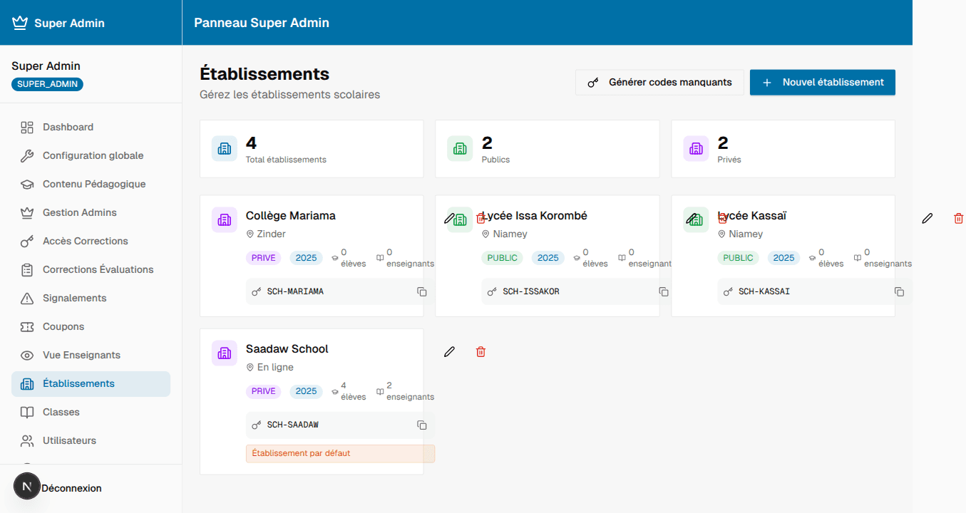966x513 pixels.
Task: Click the Privés stat label
Action: click(729, 160)
